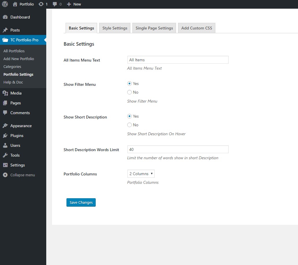This screenshot has width=298, height=265.
Task: Select No for Show Short Description
Action: coord(129,125)
